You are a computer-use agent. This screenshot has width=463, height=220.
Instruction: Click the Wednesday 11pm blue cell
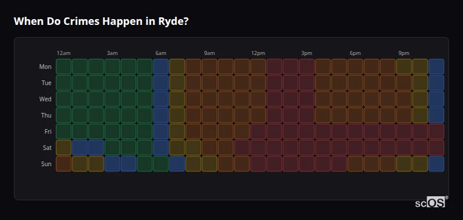(x=436, y=99)
